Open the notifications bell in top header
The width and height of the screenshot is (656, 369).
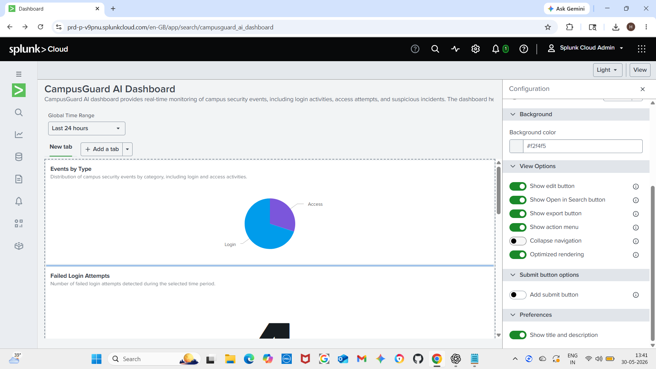[496, 49]
